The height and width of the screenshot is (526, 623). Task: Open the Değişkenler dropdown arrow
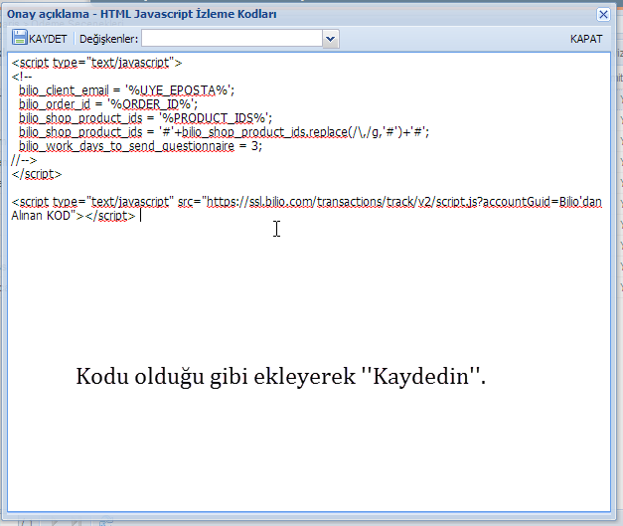tap(330, 39)
